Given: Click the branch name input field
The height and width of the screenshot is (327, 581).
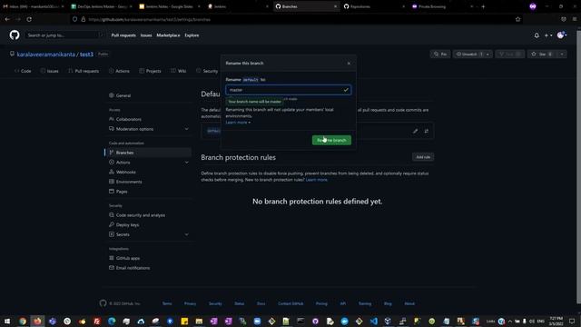Looking at the screenshot, I should pos(289,90).
